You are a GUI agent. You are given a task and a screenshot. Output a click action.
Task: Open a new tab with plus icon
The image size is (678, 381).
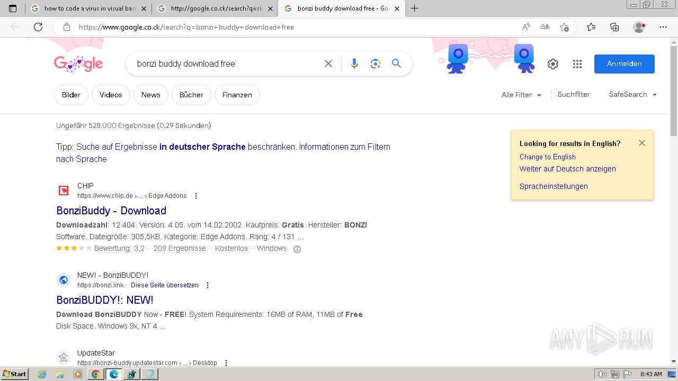tap(414, 8)
